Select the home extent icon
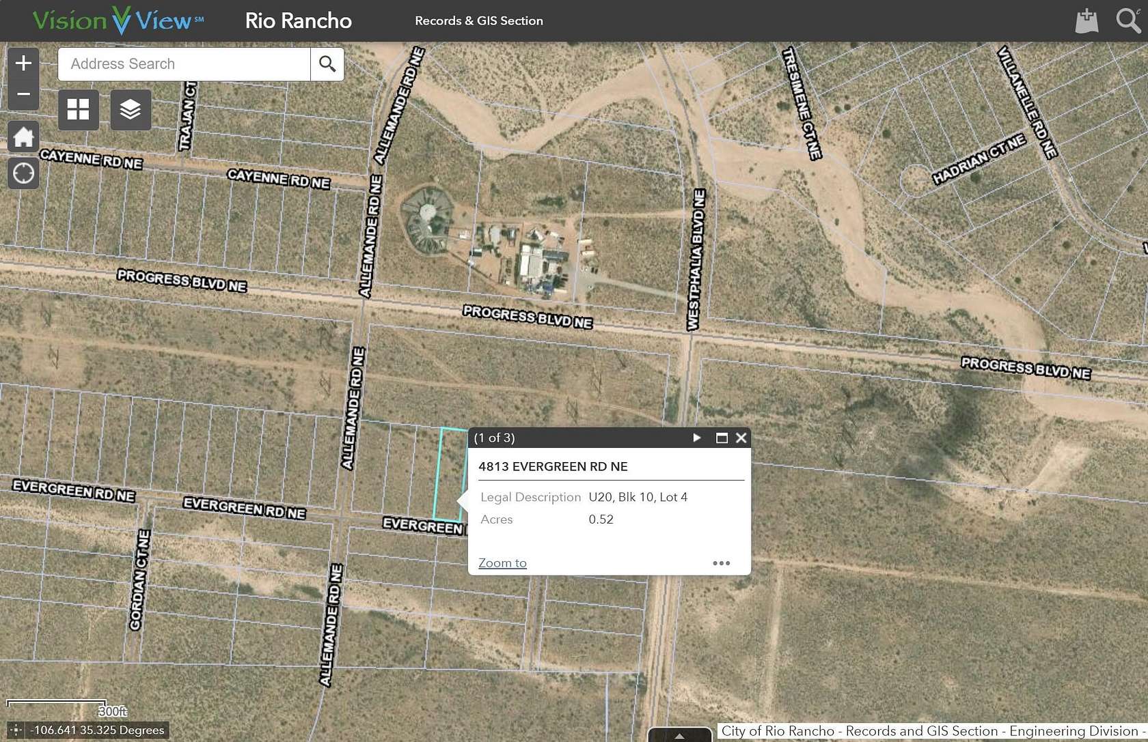1148x742 pixels. (23, 137)
